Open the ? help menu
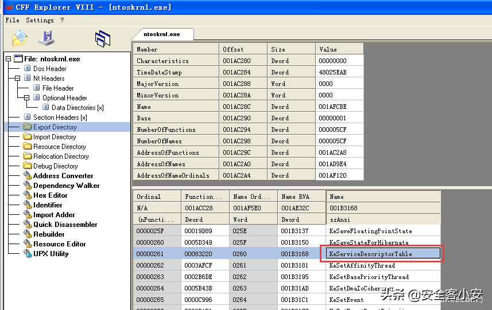 (62, 20)
